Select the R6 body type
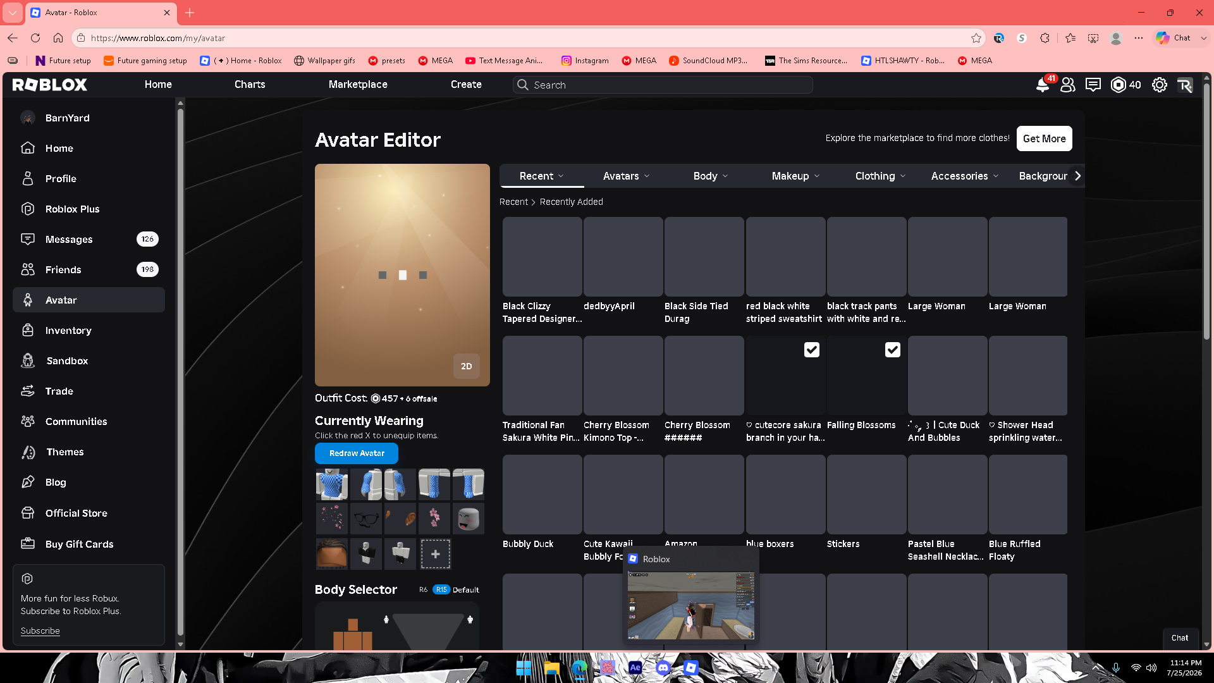This screenshot has height=683, width=1214. pos(423,590)
